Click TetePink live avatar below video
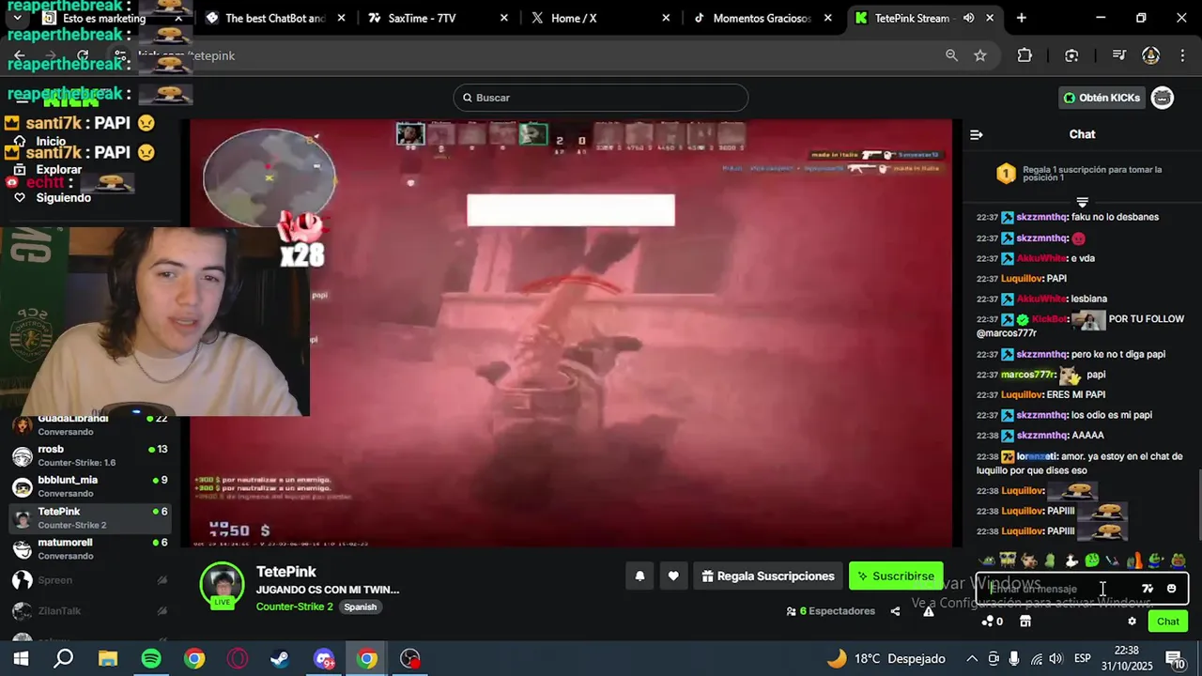This screenshot has height=676, width=1202. [x=223, y=587]
